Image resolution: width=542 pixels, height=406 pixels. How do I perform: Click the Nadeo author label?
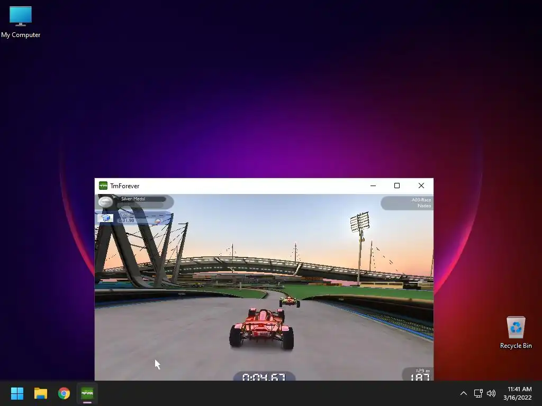(424, 206)
